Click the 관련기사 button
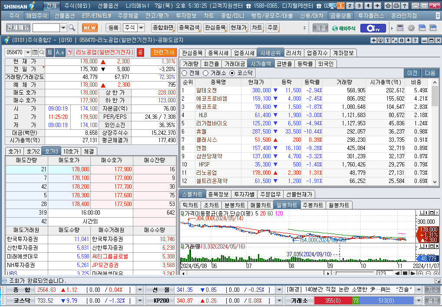 pyautogui.click(x=164, y=52)
